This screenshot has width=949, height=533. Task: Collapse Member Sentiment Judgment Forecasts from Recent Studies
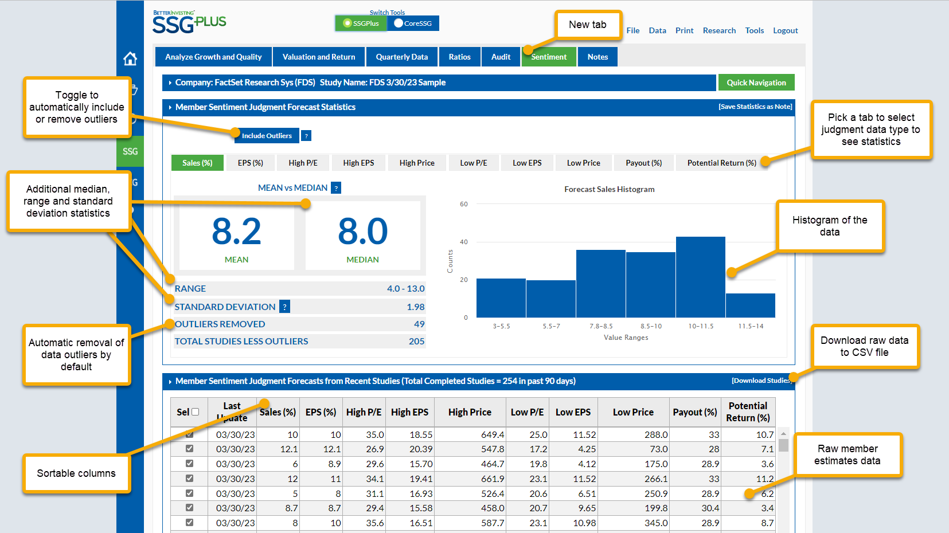click(x=170, y=381)
